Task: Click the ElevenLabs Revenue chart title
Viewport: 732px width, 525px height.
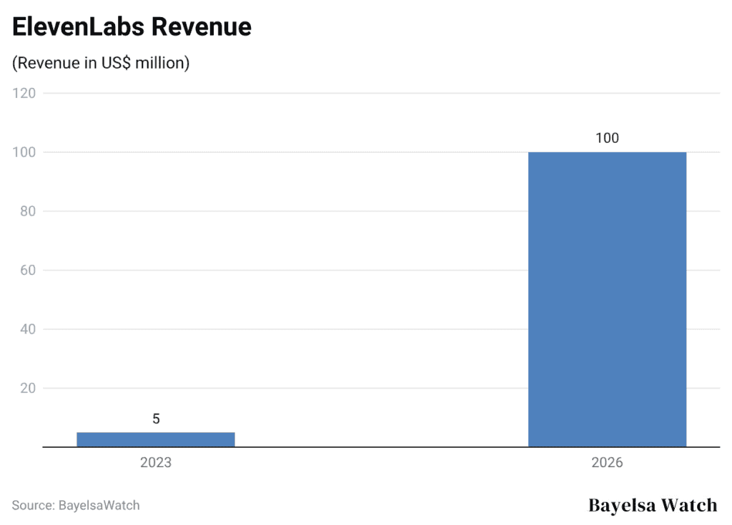Action: click(x=132, y=26)
